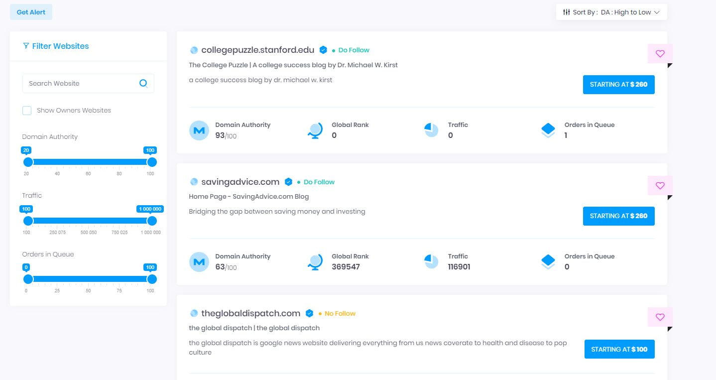The image size is (716, 380).
Task: Click the Traffic slider maximum handle
Action: pyautogui.click(x=152, y=221)
